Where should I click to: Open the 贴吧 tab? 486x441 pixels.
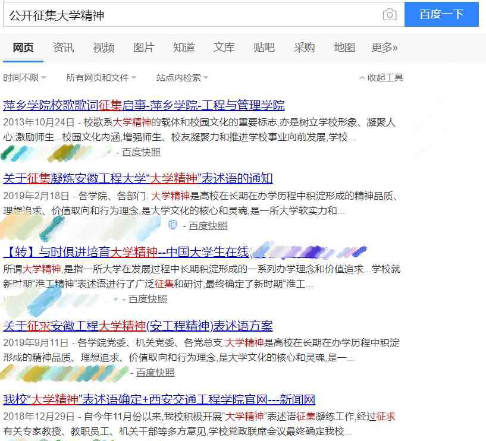pos(264,48)
